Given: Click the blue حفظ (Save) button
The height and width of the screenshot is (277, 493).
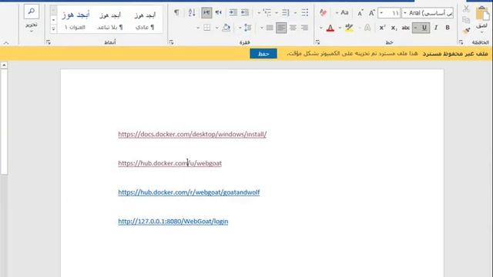Looking at the screenshot, I should (263, 53).
